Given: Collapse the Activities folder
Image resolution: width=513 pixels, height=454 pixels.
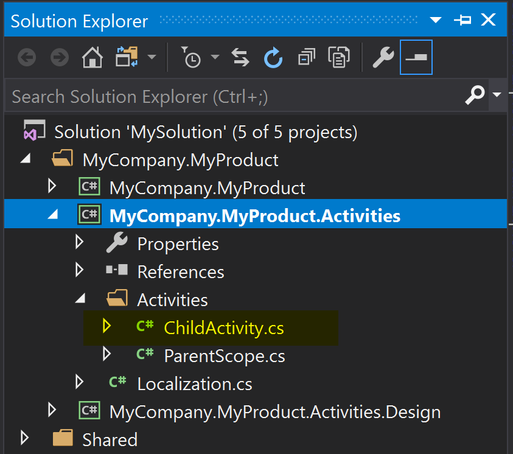Looking at the screenshot, I should (x=79, y=299).
